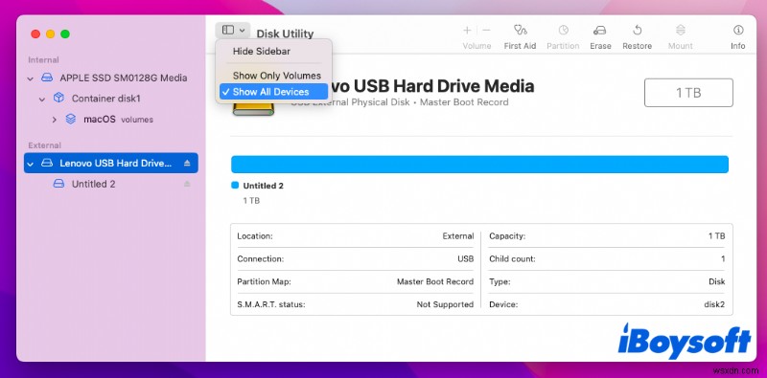The height and width of the screenshot is (378, 767).
Task: Click the Disk Utility window title
Action: 285,33
